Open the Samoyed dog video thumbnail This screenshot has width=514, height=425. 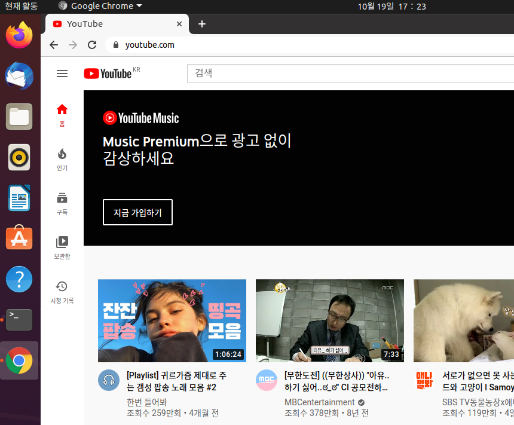(x=464, y=321)
